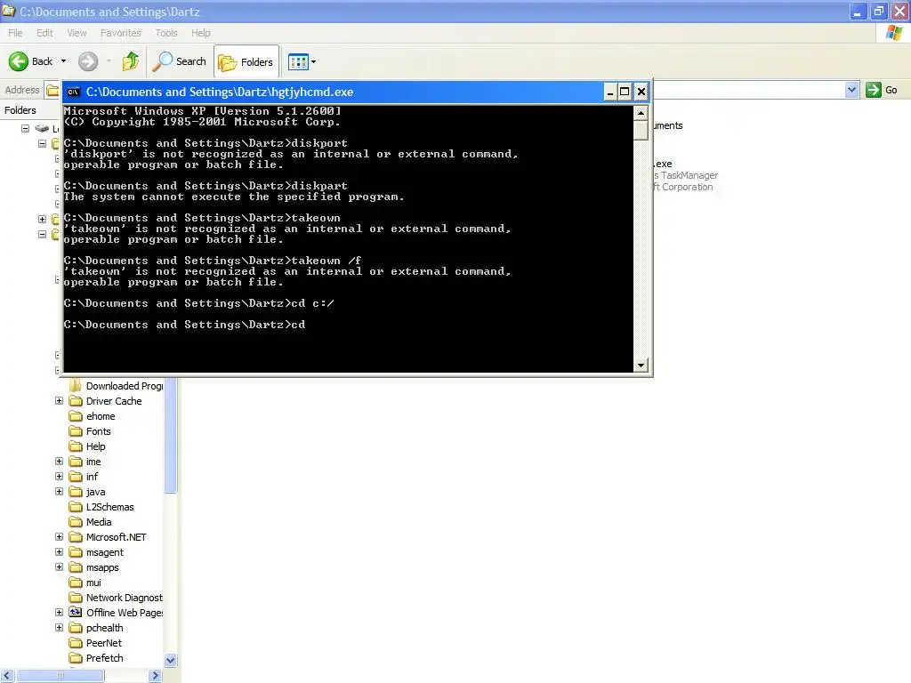Select the L2Schemas folder icon
911x683 pixels.
pyautogui.click(x=76, y=506)
